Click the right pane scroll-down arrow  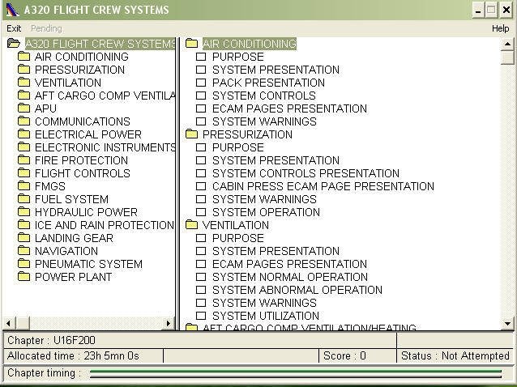507,323
